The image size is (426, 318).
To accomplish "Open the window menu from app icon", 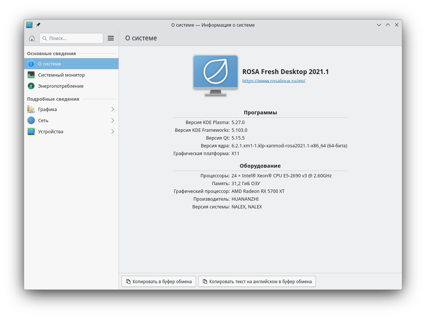I will click(x=29, y=25).
